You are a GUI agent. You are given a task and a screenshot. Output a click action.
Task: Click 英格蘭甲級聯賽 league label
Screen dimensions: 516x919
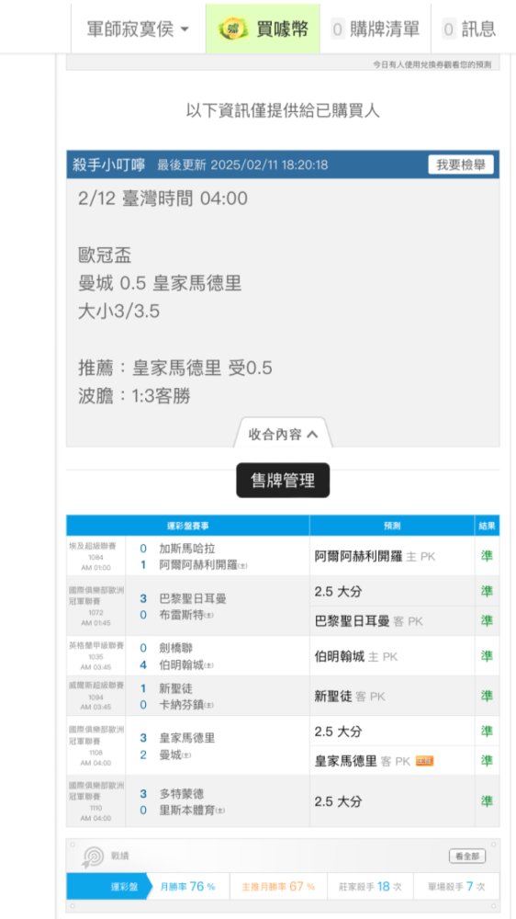[96, 645]
